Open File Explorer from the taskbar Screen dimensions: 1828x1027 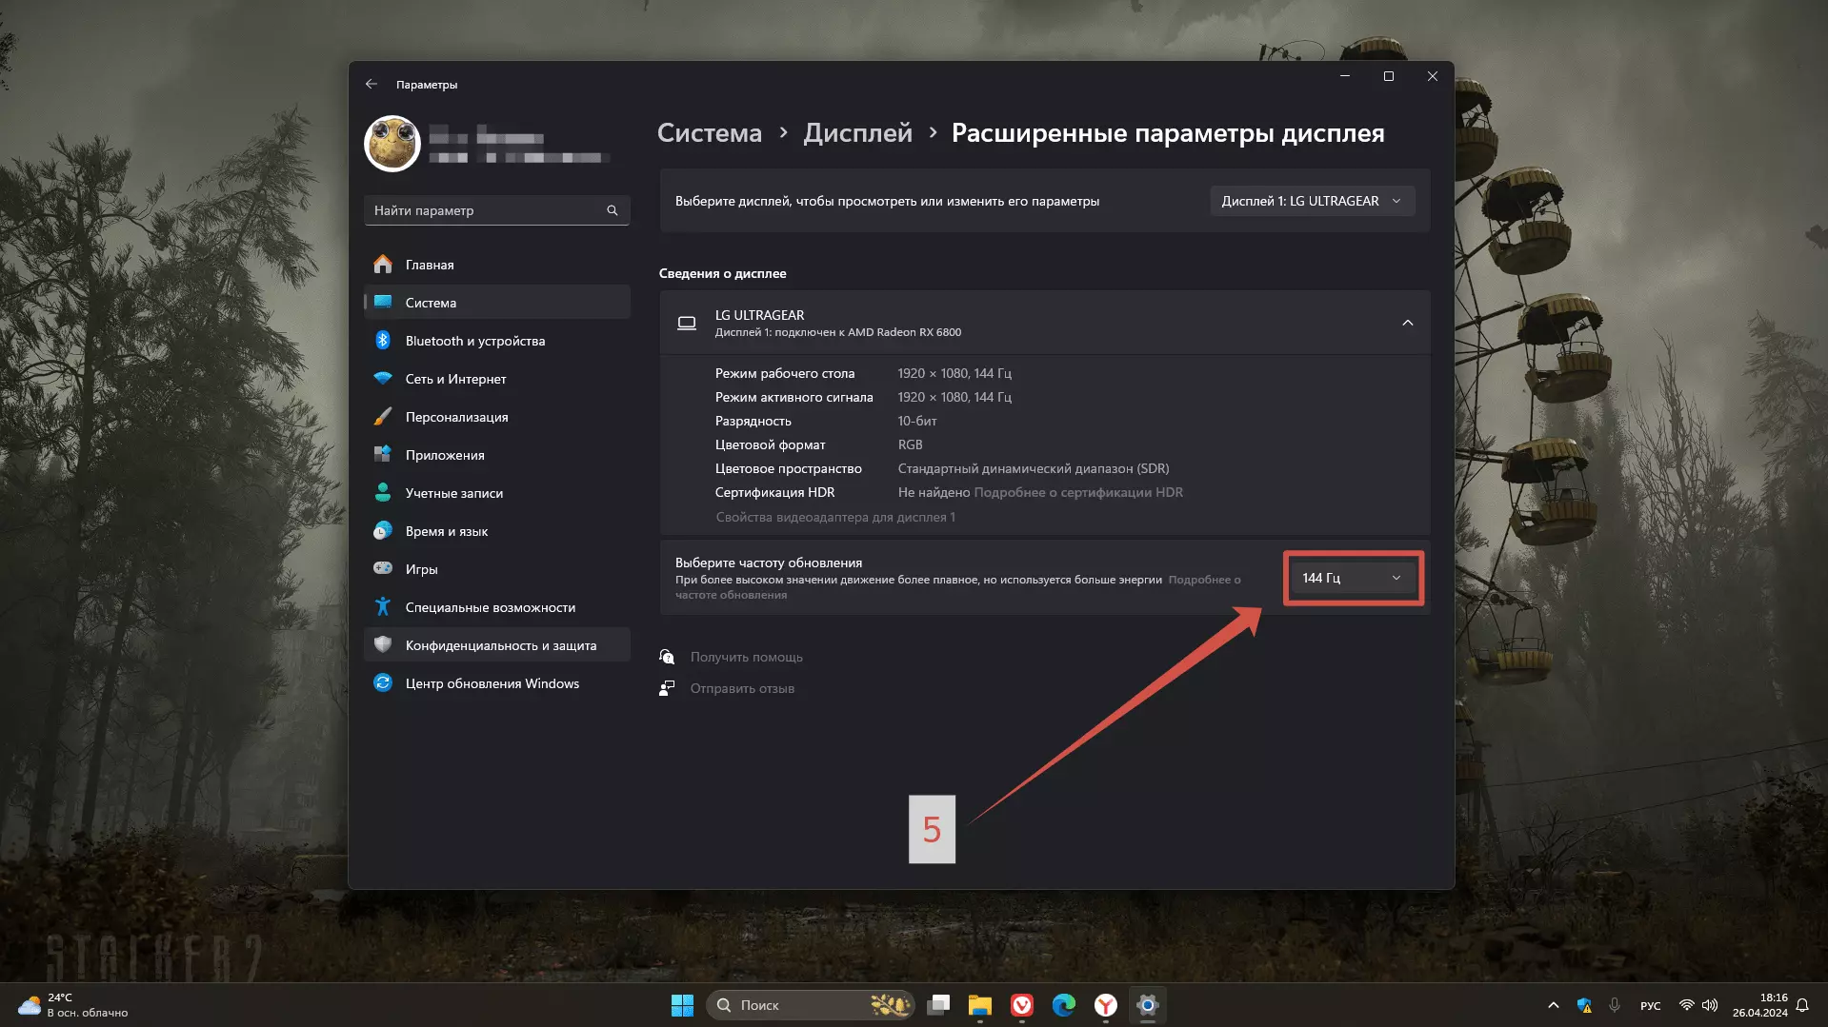[980, 1005]
